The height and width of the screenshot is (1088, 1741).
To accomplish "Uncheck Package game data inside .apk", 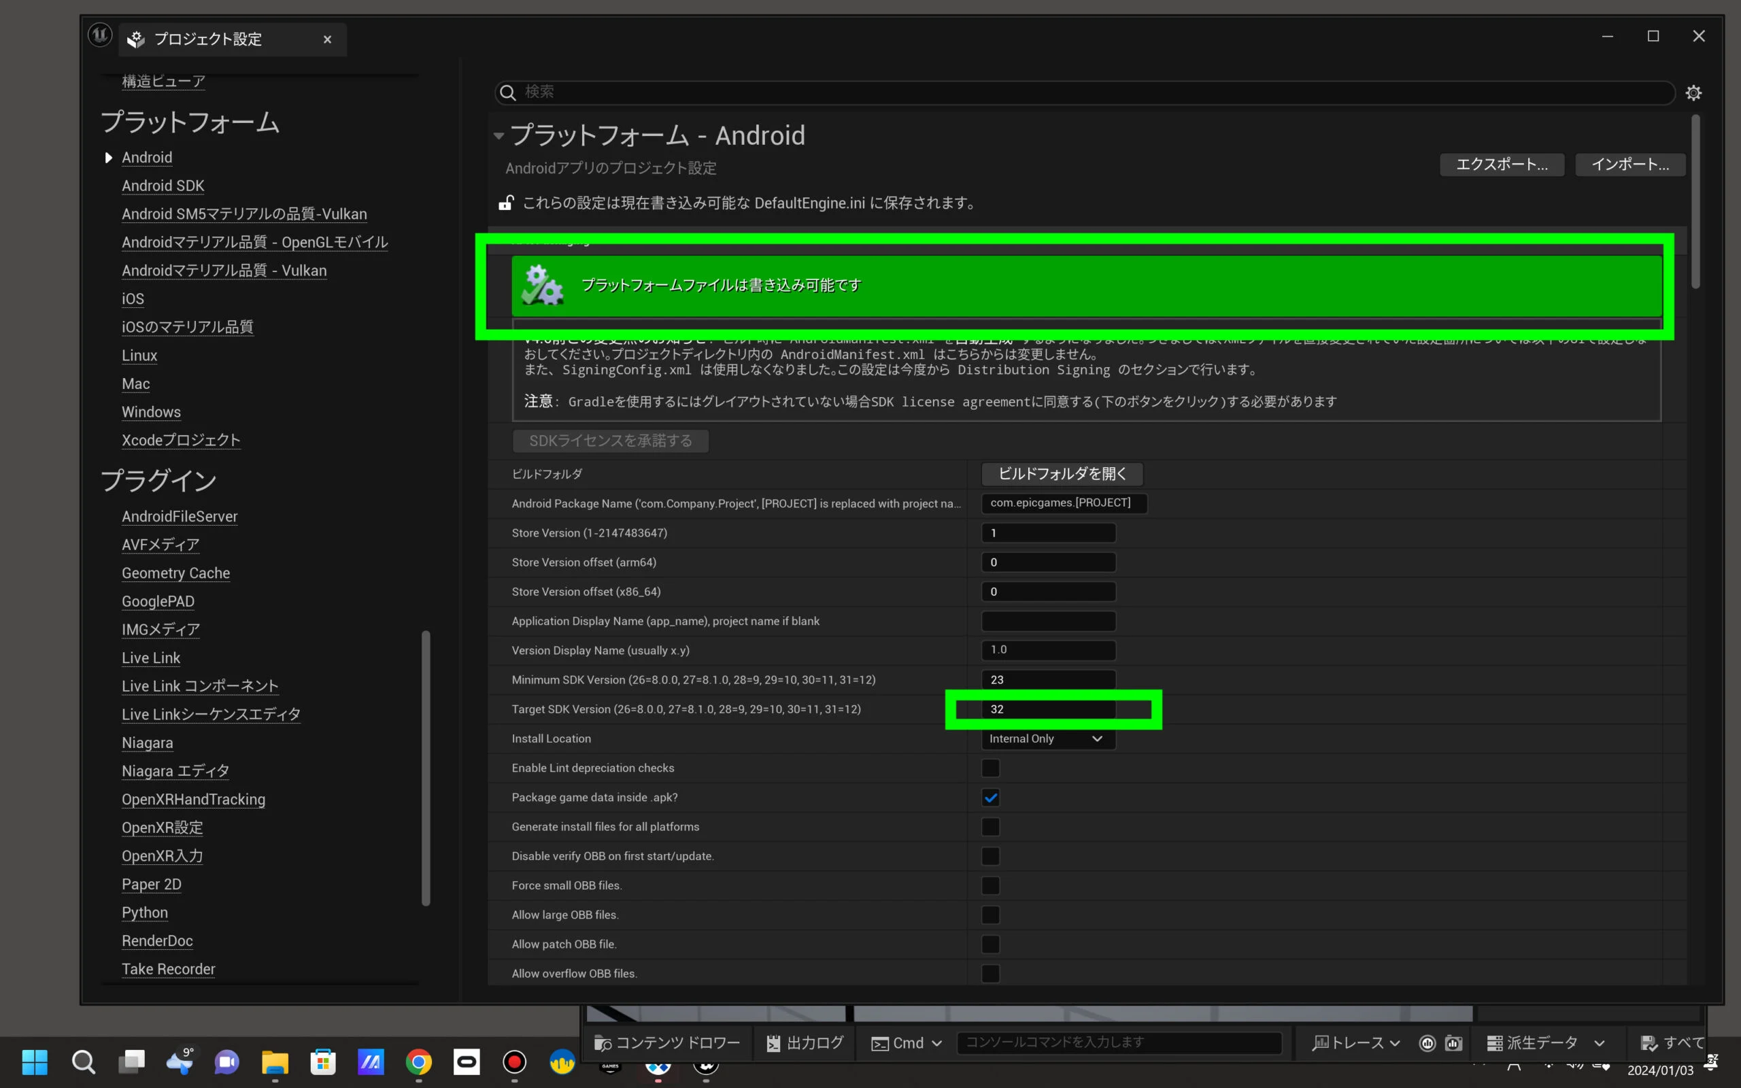I will (991, 797).
